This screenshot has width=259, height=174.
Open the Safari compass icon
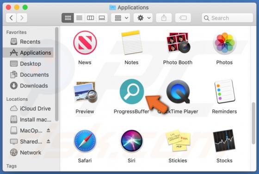pos(85,141)
